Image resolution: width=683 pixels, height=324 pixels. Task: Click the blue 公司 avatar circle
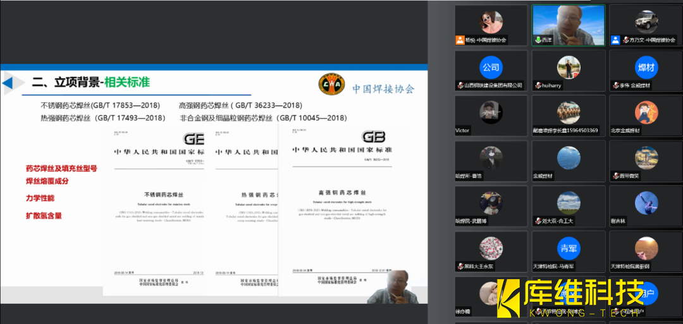pyautogui.click(x=491, y=67)
